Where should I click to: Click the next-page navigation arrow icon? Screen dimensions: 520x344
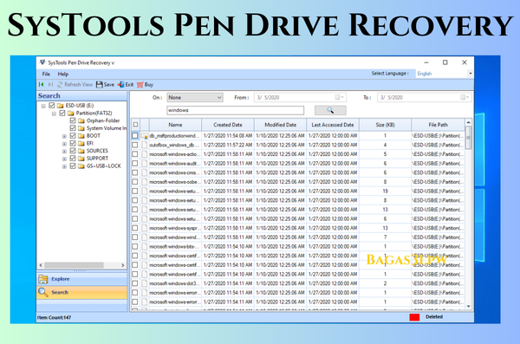click(x=50, y=85)
